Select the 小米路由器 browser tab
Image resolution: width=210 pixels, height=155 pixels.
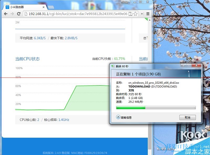tap(25, 7)
